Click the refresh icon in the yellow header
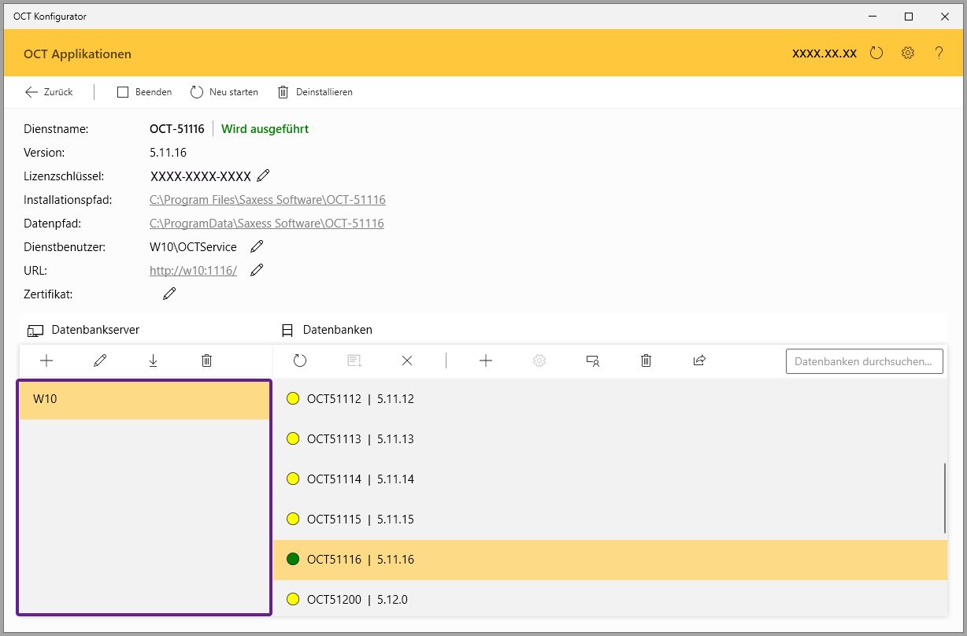The height and width of the screenshot is (636, 967). (x=876, y=54)
